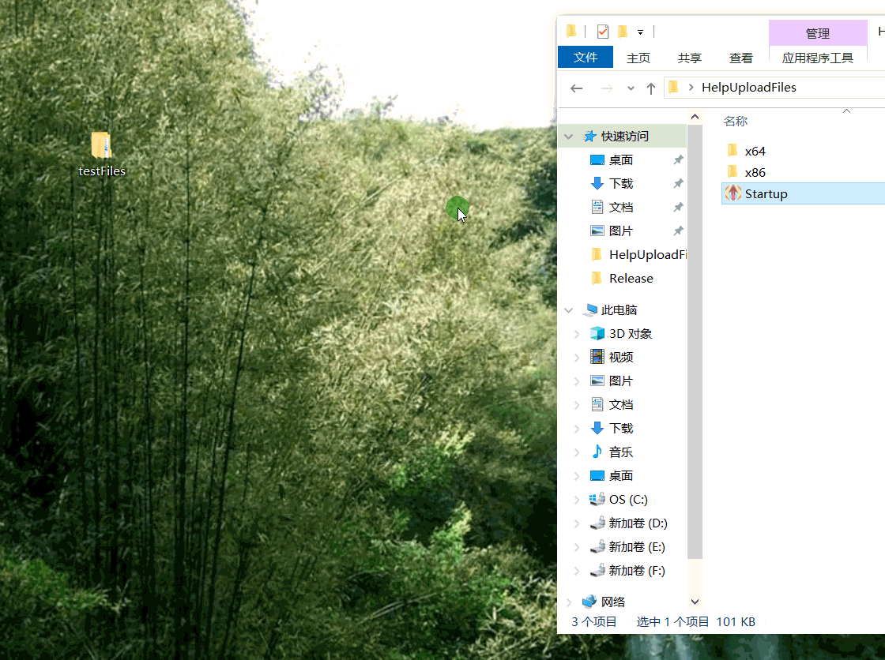Switch to the 查看 ribbon tab
Image resolution: width=885 pixels, height=660 pixels.
[x=740, y=58]
